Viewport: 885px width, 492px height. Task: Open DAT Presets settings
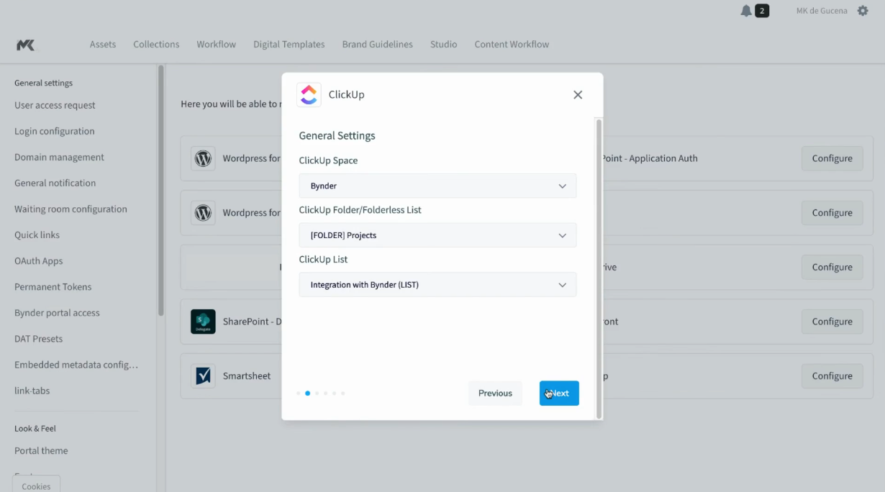38,339
